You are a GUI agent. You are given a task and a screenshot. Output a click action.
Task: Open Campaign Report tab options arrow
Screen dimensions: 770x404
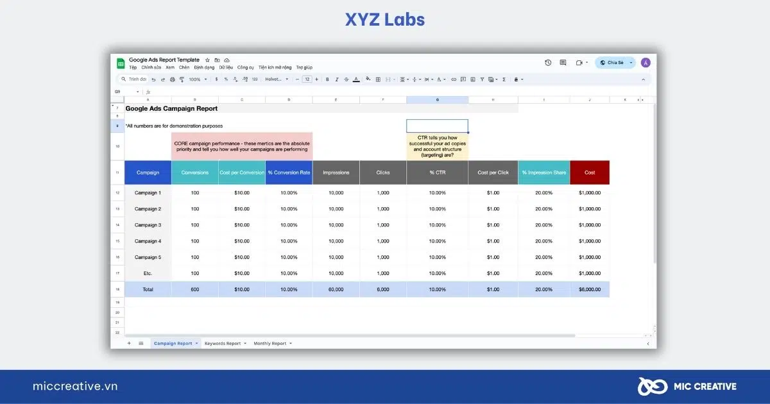click(196, 344)
